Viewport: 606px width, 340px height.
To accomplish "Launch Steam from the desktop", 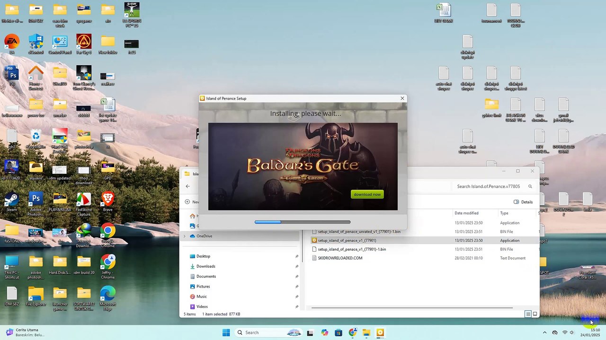I will [12, 202].
